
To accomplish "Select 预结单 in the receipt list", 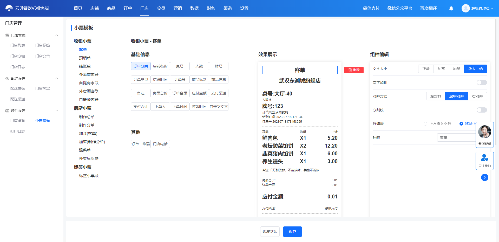I will 85,58.
